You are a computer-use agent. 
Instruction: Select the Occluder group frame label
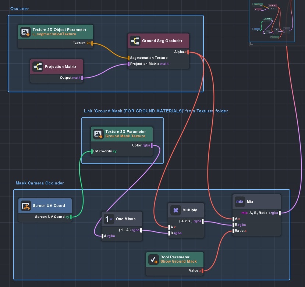[x=19, y=8]
